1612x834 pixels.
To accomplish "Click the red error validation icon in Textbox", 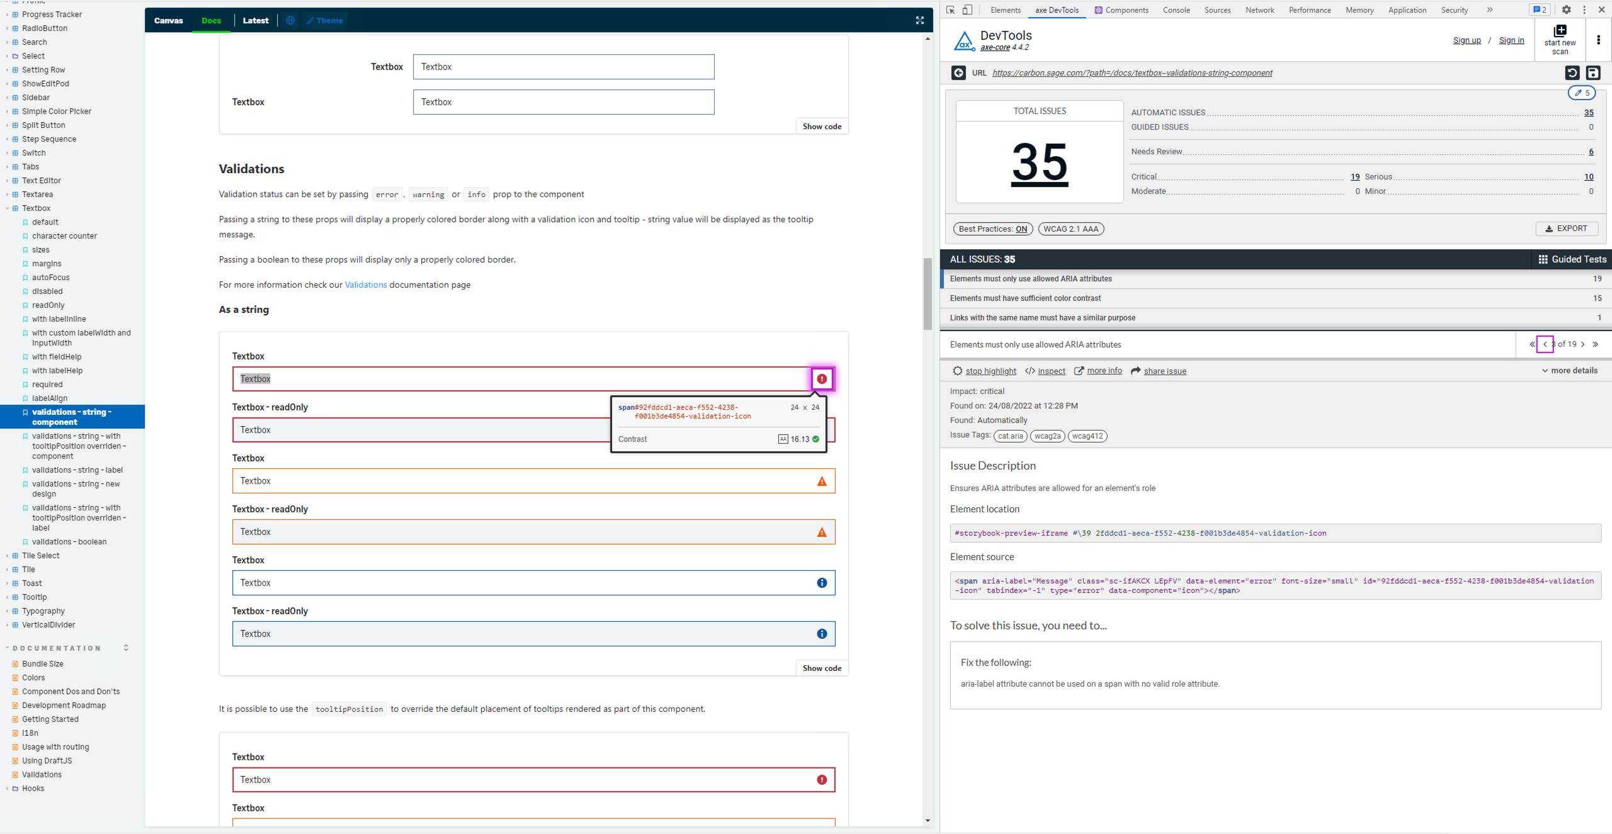I will (822, 379).
